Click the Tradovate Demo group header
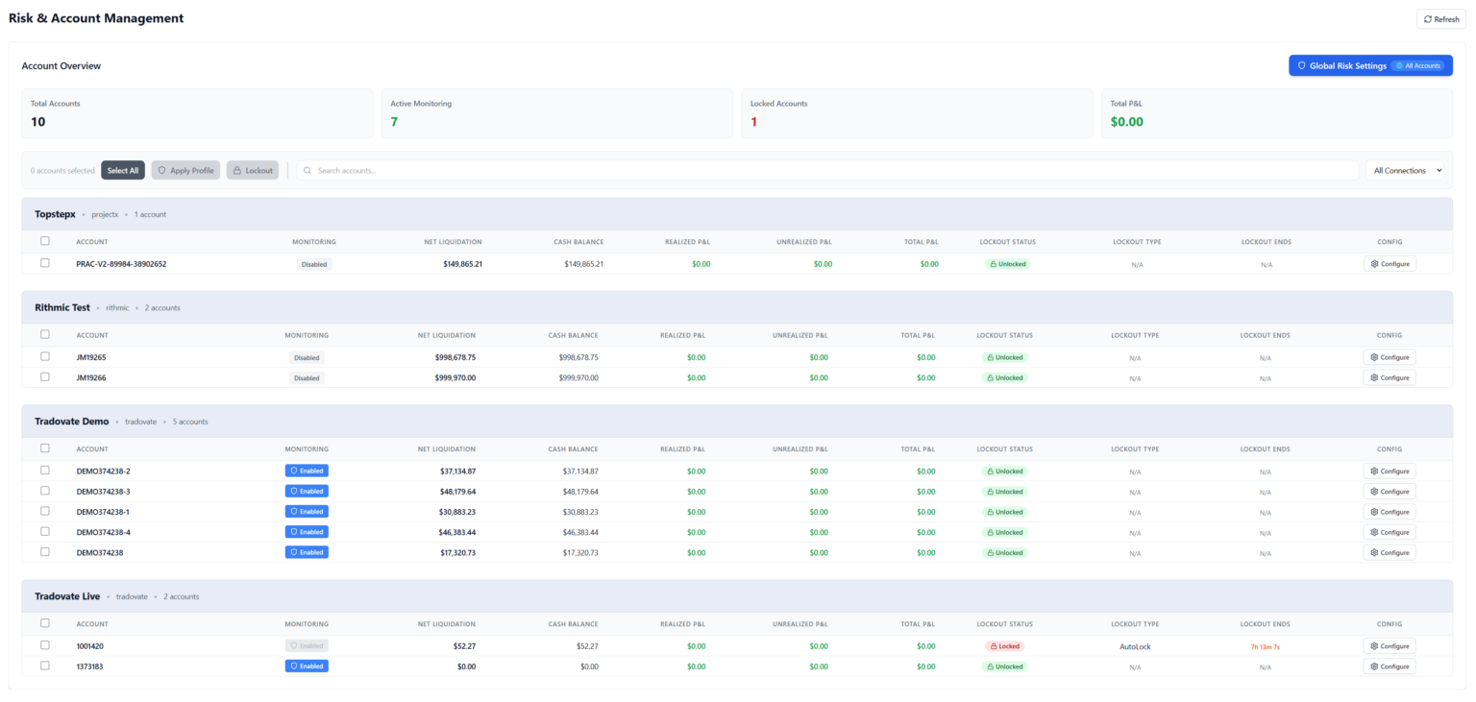Screen dimensions: 1476x702 tap(72, 422)
